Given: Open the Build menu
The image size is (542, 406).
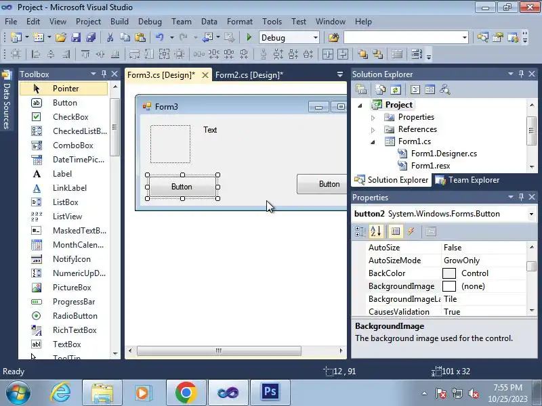Looking at the screenshot, I should (119, 22).
